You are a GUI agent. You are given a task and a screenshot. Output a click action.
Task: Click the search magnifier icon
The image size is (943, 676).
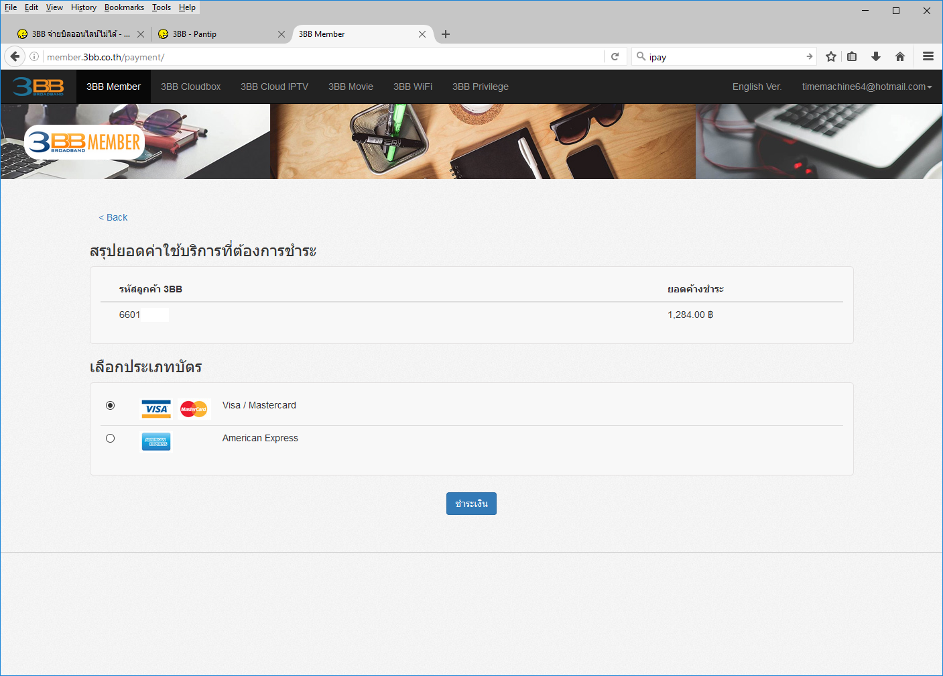click(641, 56)
